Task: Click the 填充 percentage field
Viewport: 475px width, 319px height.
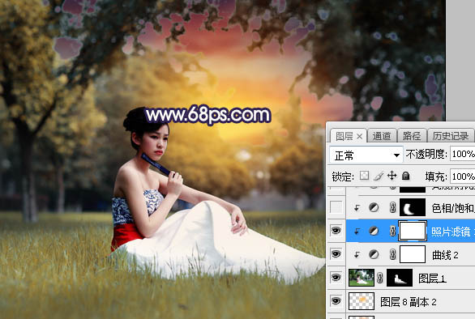Action: [462, 177]
